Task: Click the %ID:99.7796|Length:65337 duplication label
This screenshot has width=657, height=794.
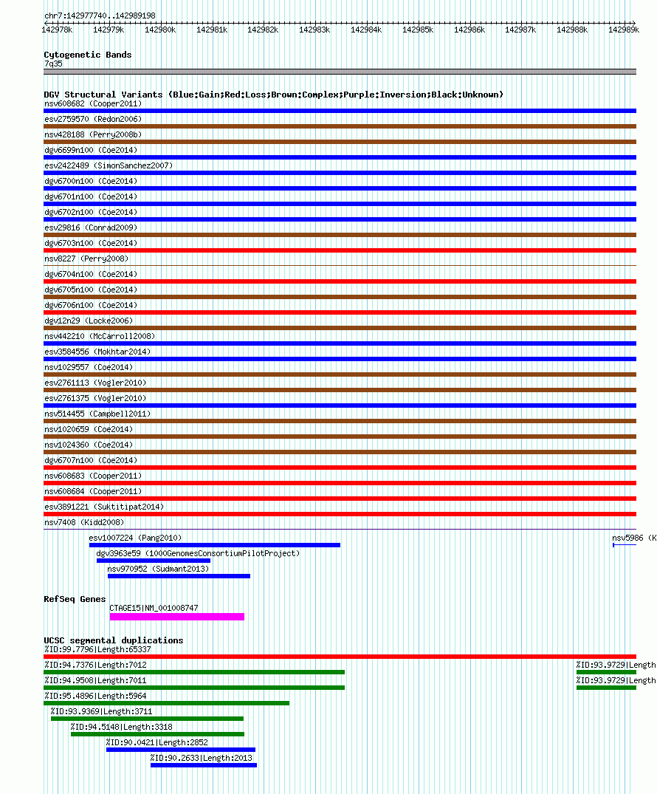Action: point(97,649)
